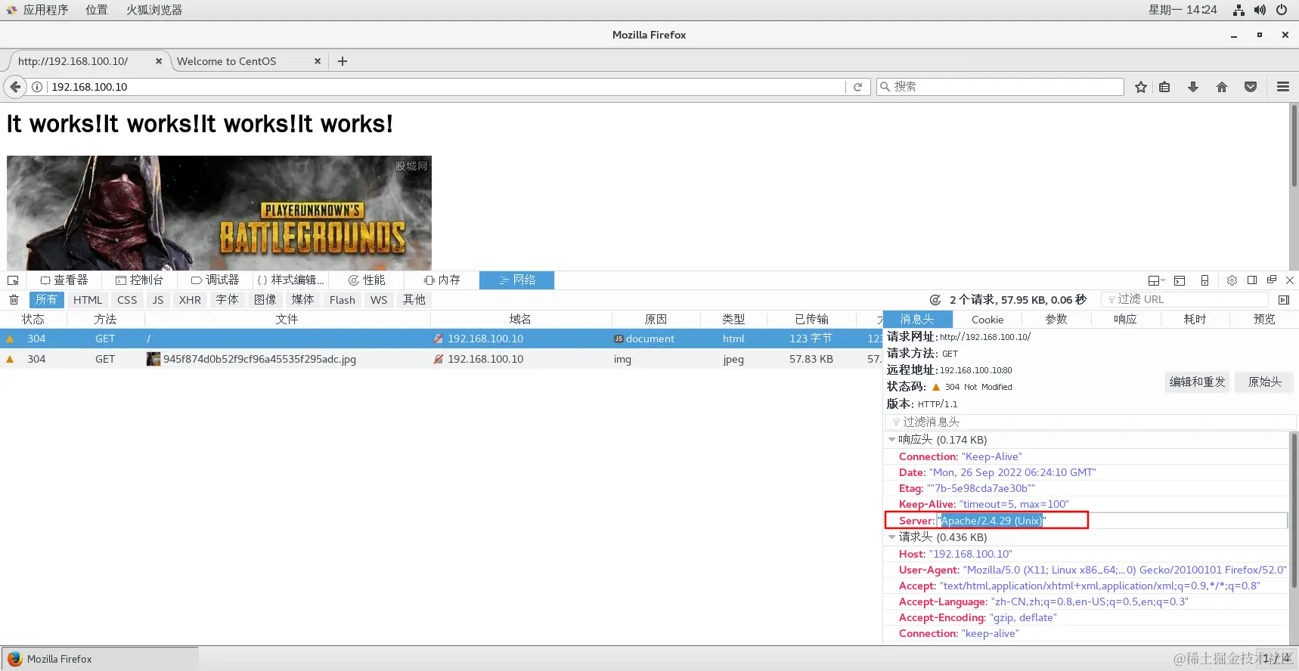Click the 原始头 raw headers button

pos(1264,382)
